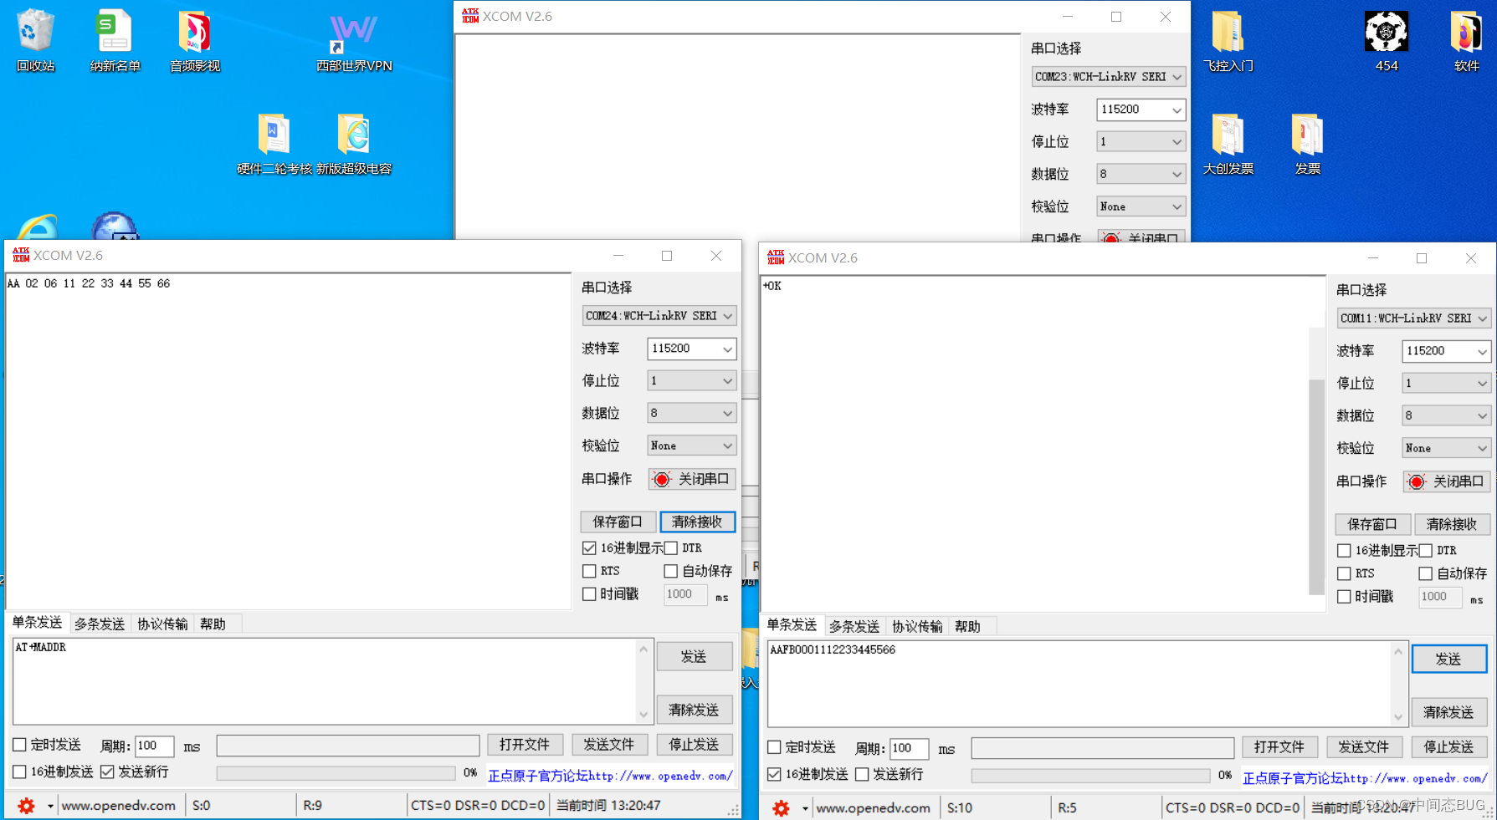This screenshot has height=820, width=1497.
Task: Open COM11 serial port dropdown in right window
Action: click(1414, 318)
